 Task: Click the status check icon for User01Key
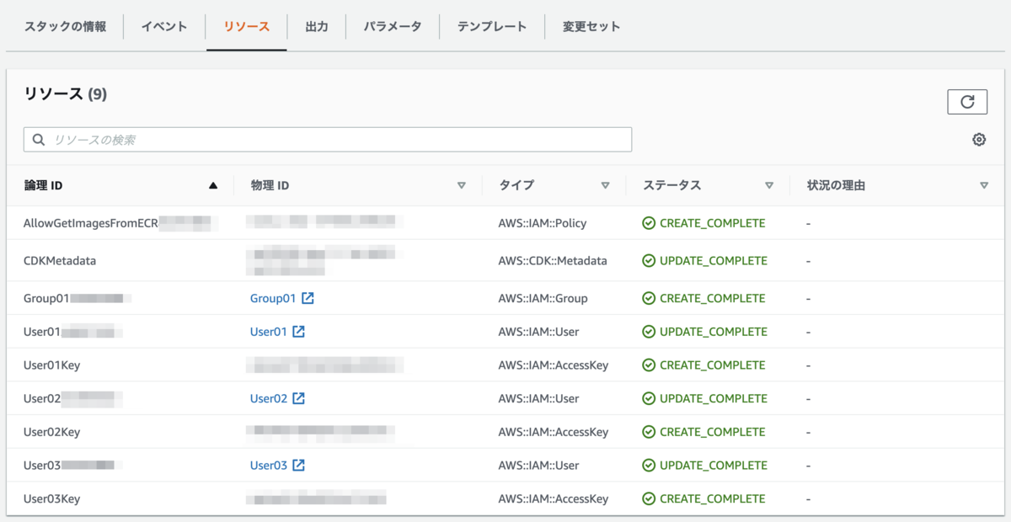pyautogui.click(x=649, y=365)
